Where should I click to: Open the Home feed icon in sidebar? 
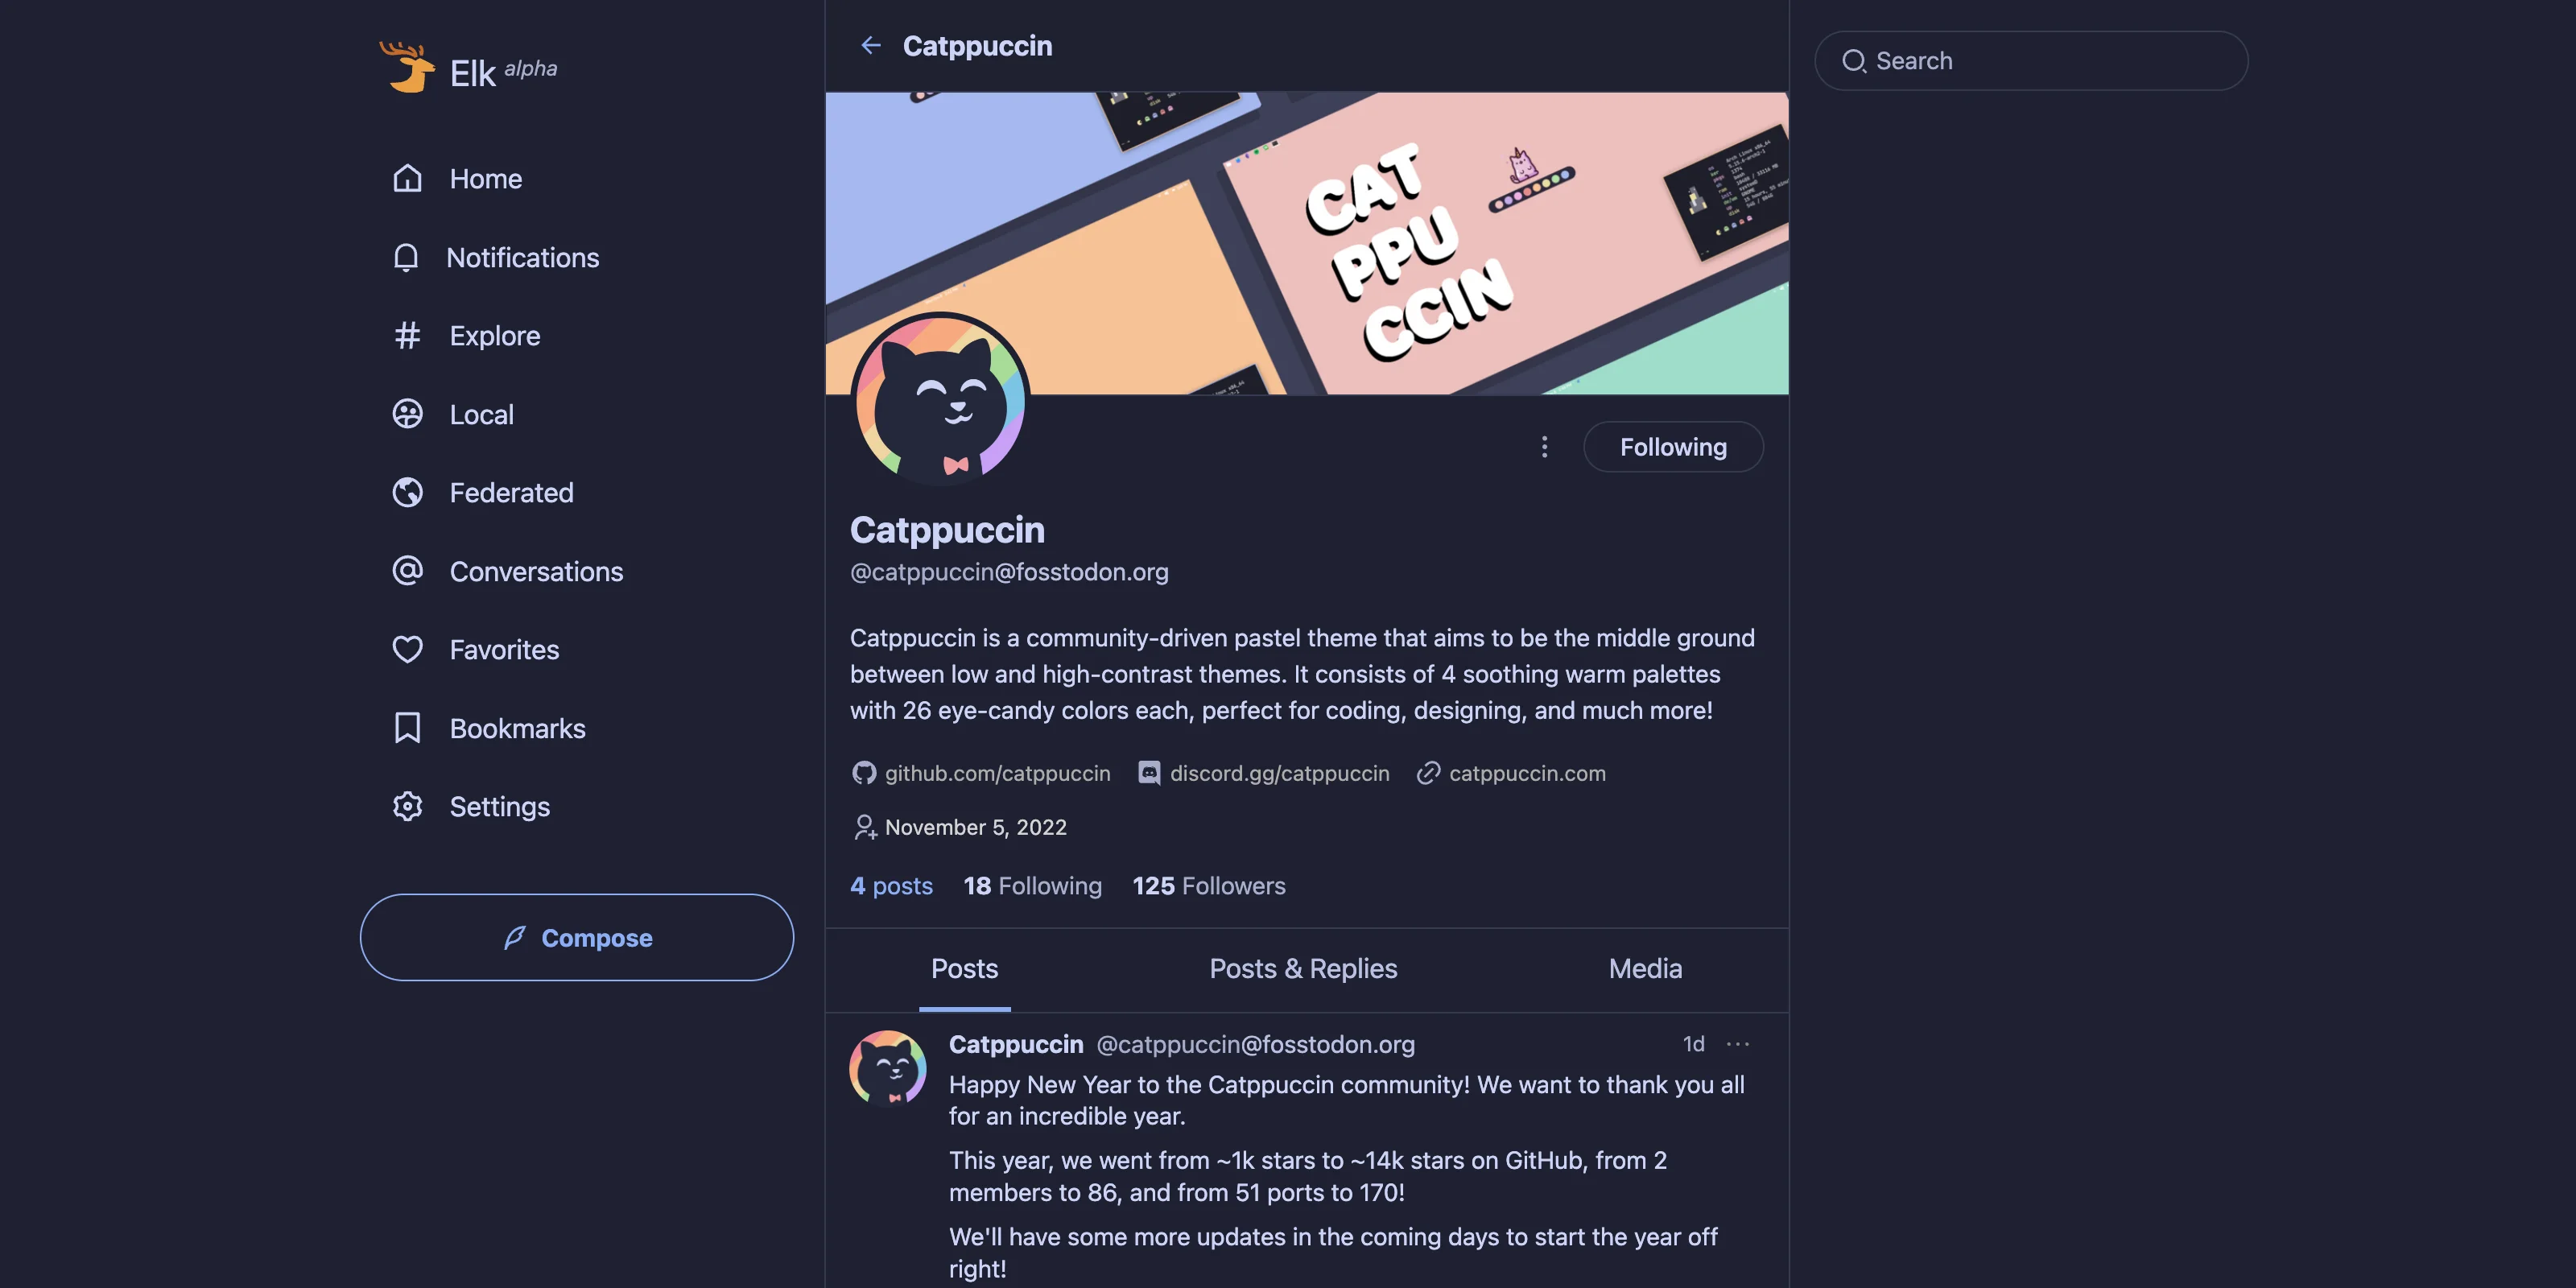tap(407, 179)
